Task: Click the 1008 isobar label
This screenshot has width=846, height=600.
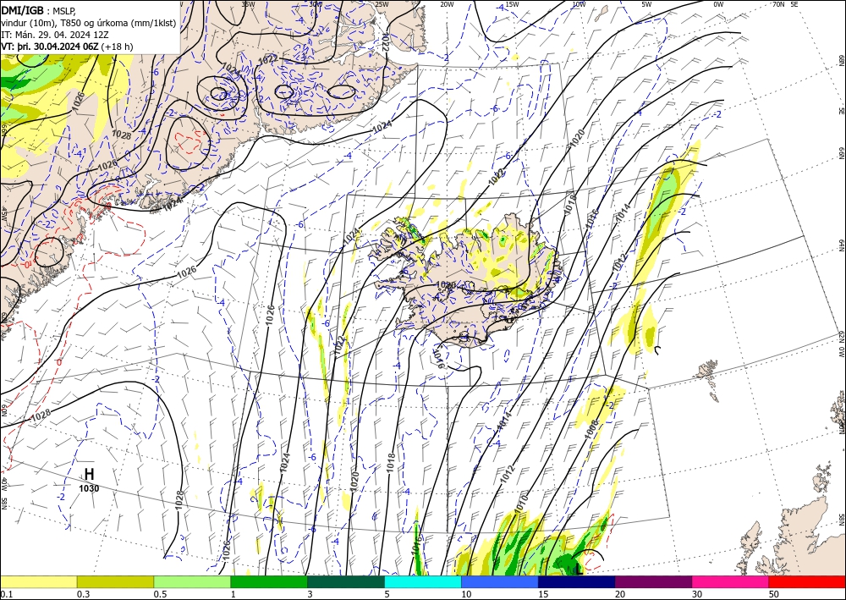Action: pos(592,429)
